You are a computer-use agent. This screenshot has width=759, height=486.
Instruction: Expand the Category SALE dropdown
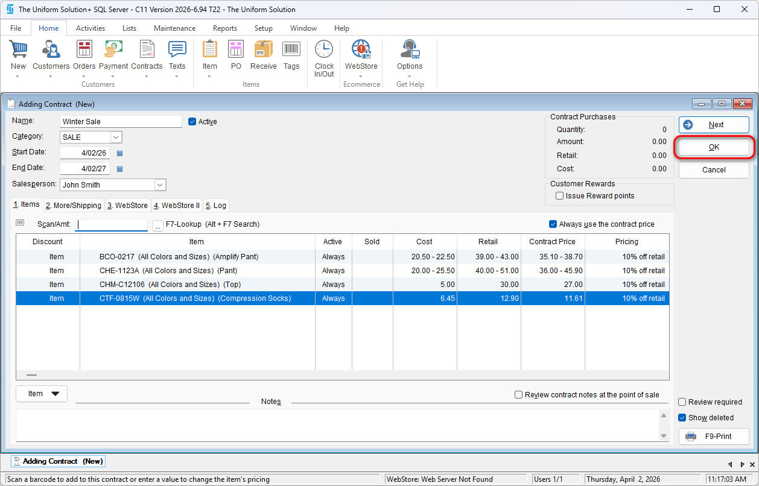click(116, 137)
